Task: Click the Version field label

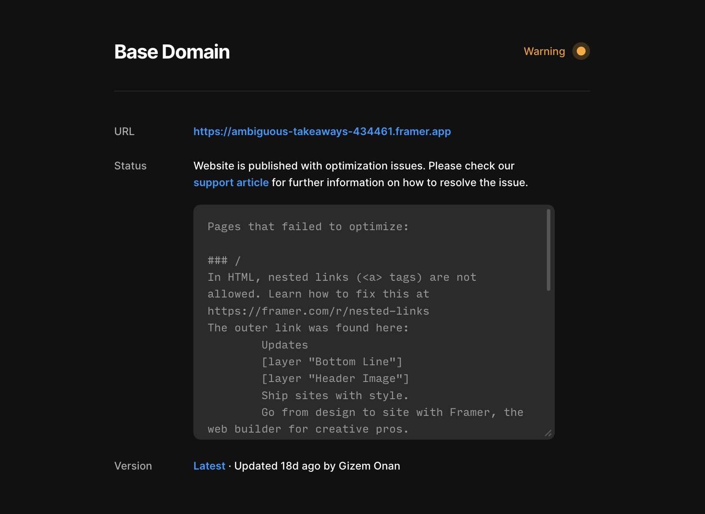Action: coord(133,466)
